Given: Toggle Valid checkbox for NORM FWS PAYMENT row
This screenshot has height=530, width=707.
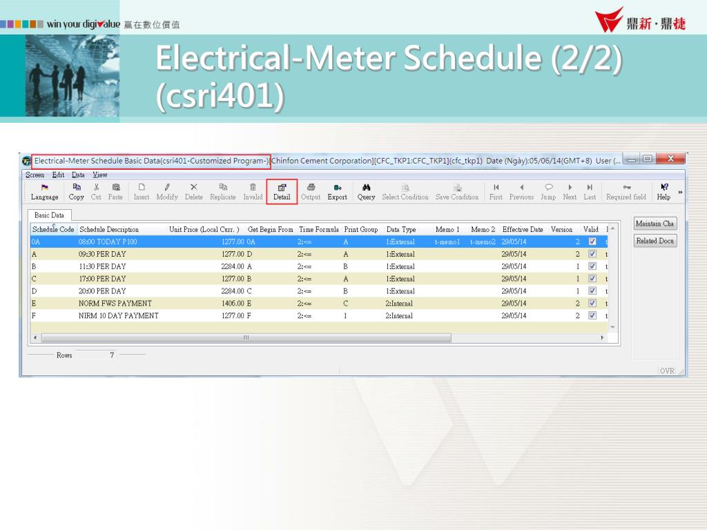Looking at the screenshot, I should [x=592, y=303].
